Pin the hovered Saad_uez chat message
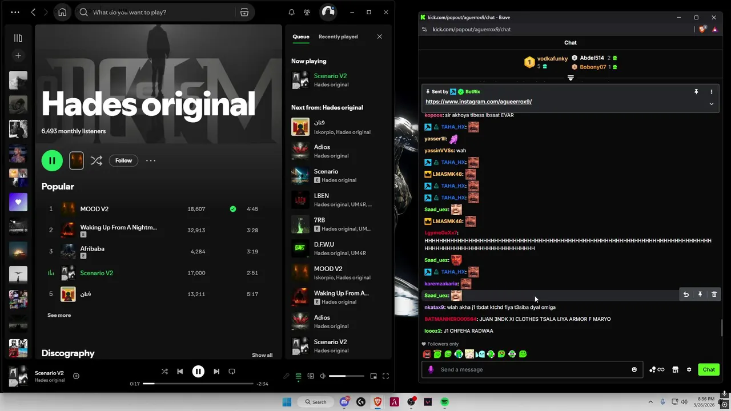731x411 pixels. click(700, 295)
